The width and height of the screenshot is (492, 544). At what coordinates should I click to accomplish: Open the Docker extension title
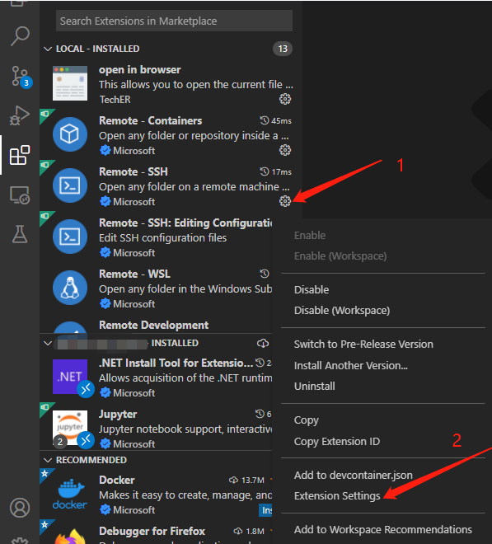tap(116, 481)
